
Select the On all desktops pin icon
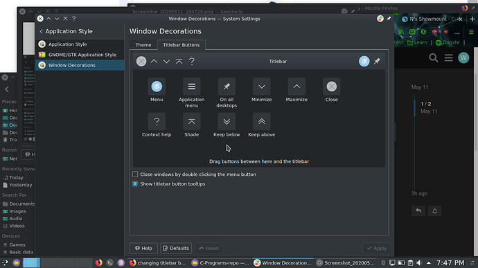(x=227, y=87)
